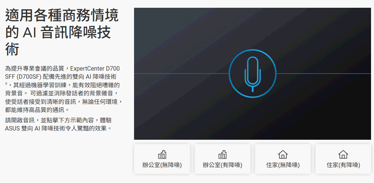The image size is (374, 183).
Task: Click the (D700SF) model text in description
Action: click(x=29, y=77)
